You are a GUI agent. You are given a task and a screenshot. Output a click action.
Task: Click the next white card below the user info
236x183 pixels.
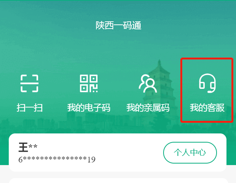[x=118, y=181]
